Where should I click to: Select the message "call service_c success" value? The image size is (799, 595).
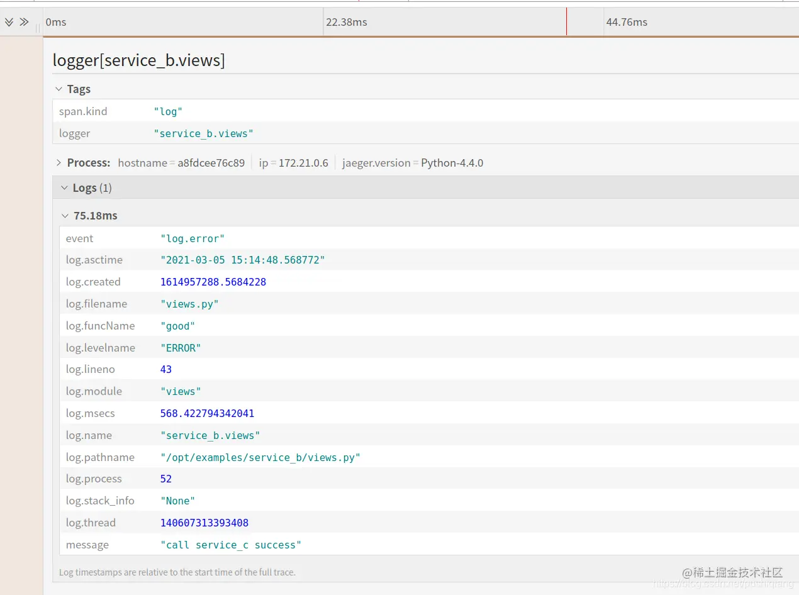click(x=231, y=545)
